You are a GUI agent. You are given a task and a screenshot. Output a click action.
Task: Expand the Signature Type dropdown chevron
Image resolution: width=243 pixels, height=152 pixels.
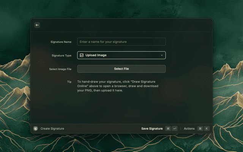pos(162,55)
